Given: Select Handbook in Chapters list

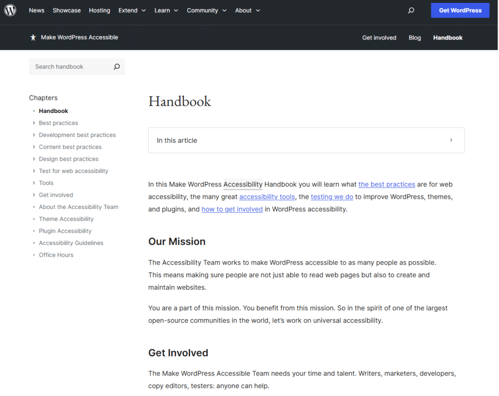Looking at the screenshot, I should [54, 111].
